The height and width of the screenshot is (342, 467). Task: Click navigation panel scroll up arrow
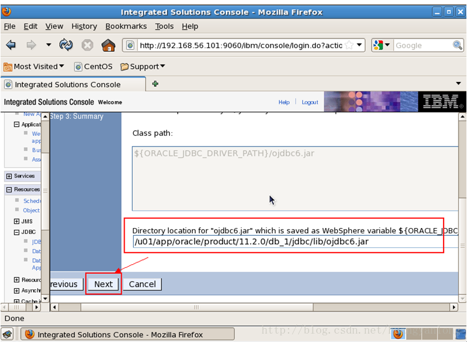point(45,116)
